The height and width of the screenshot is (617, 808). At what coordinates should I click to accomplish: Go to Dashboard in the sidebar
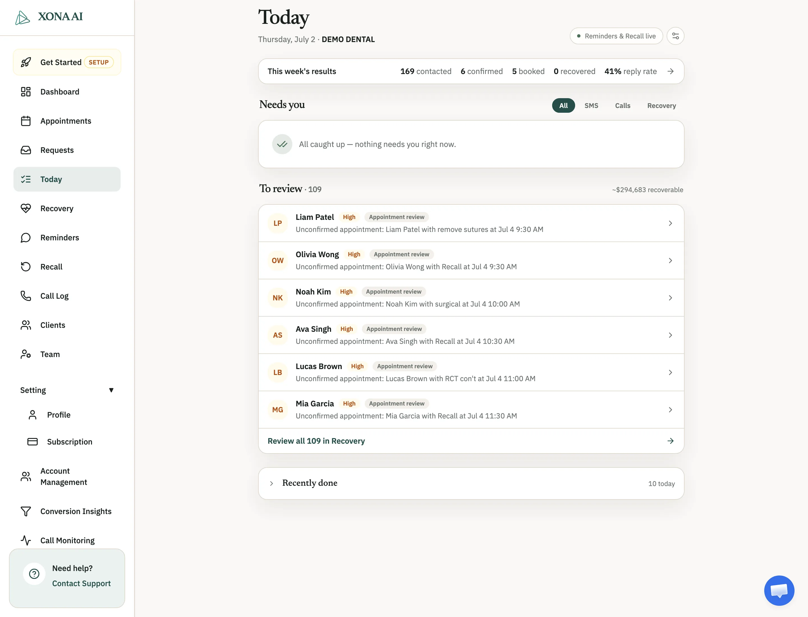click(67, 91)
